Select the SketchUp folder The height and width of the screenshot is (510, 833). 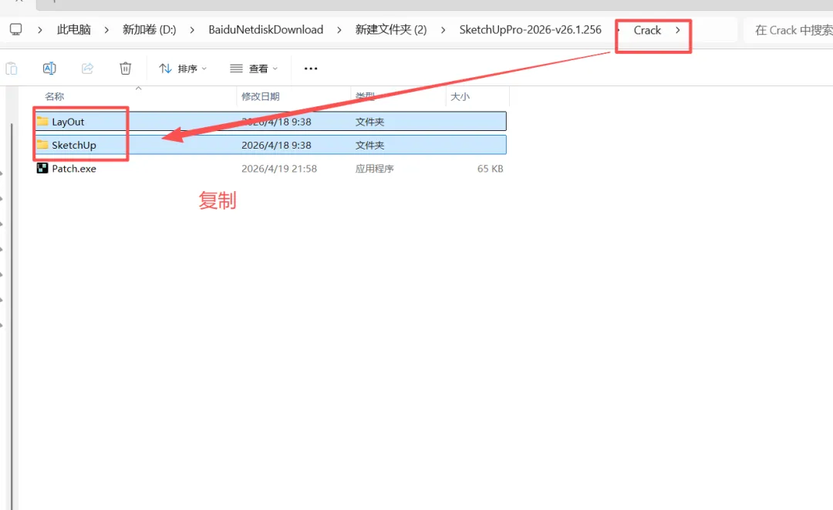(271, 145)
